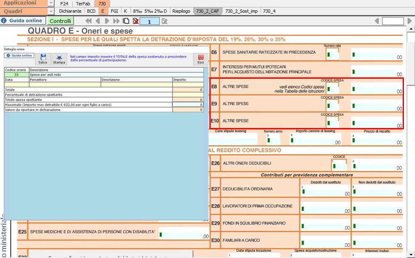Open the Applicazioni dropdown arrow
415x258 pixels.
tap(51, 3)
